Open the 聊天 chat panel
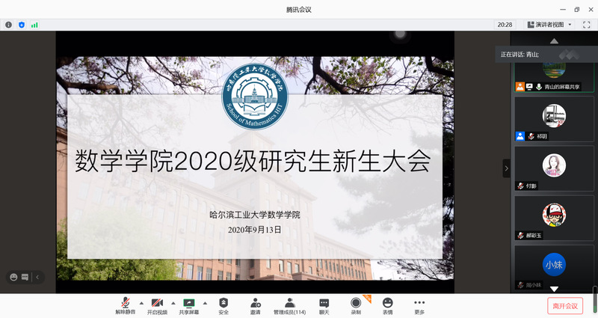The image size is (598, 318). pyautogui.click(x=324, y=305)
